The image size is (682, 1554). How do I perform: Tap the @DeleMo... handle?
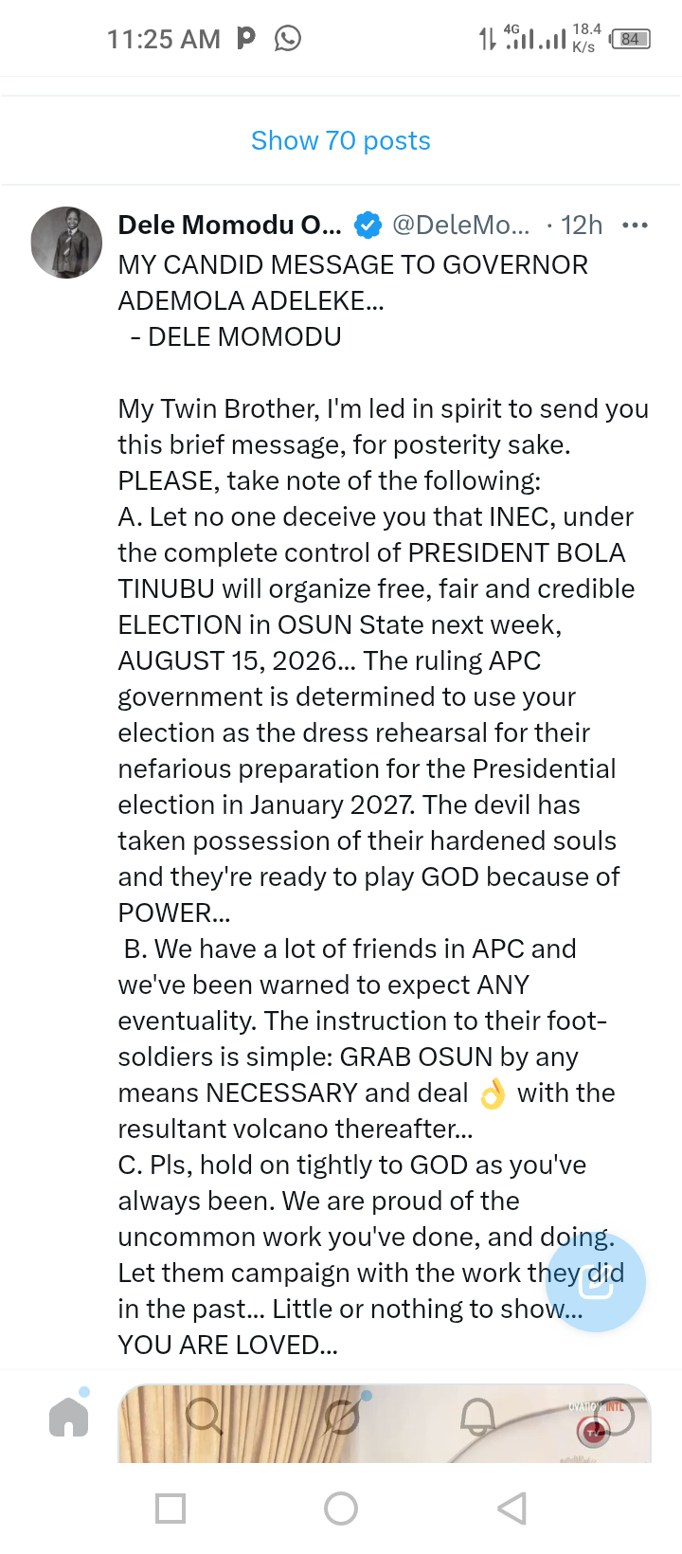coord(461,226)
